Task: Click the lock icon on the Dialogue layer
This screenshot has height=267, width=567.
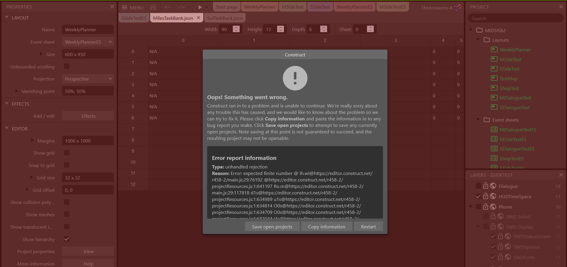Action: coord(485,186)
